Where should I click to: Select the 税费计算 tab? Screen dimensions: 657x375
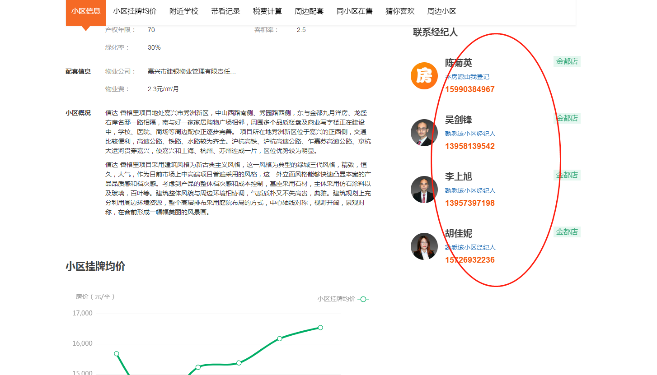coord(267,11)
